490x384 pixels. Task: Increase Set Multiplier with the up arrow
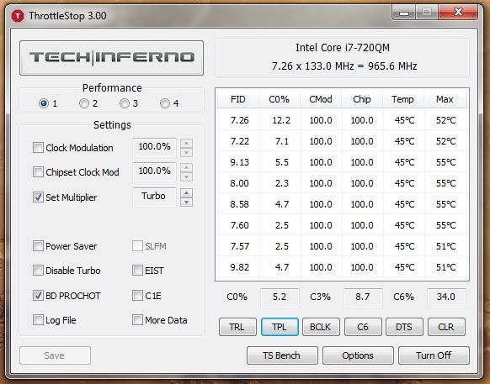(187, 192)
